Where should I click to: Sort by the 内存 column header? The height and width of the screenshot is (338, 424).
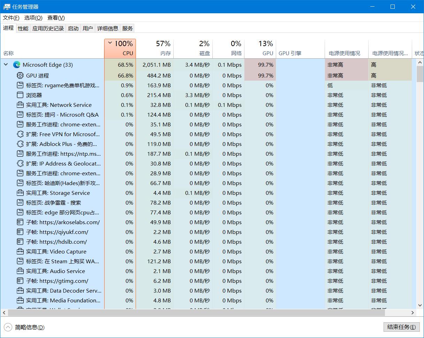coord(154,49)
